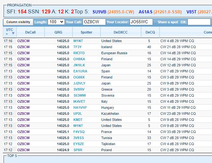Sort by the QRG column header
The width and height of the screenshot is (212, 163).
click(x=58, y=32)
